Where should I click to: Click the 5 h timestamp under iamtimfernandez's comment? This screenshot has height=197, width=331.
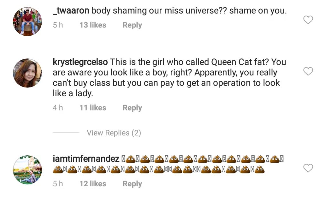58,184
